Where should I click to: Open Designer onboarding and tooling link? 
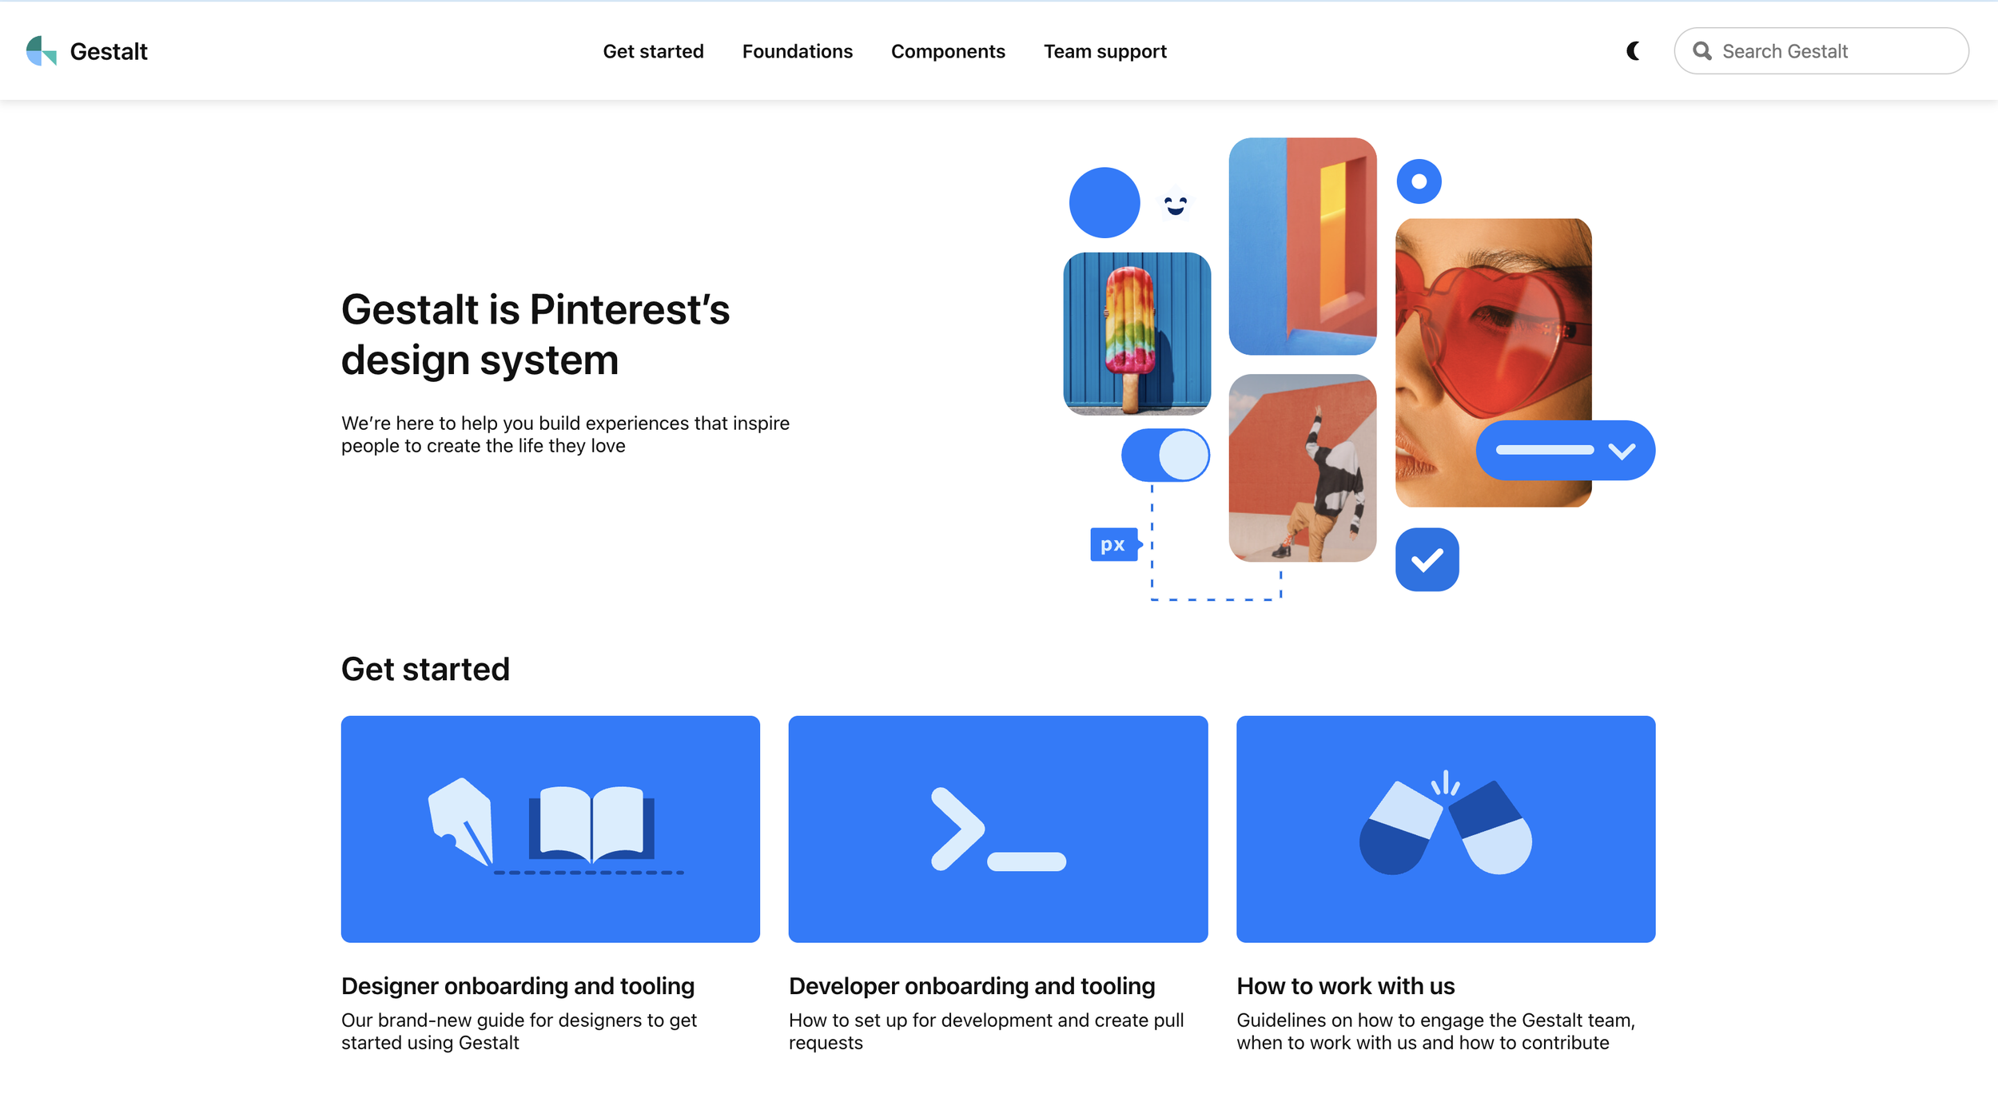(x=517, y=986)
